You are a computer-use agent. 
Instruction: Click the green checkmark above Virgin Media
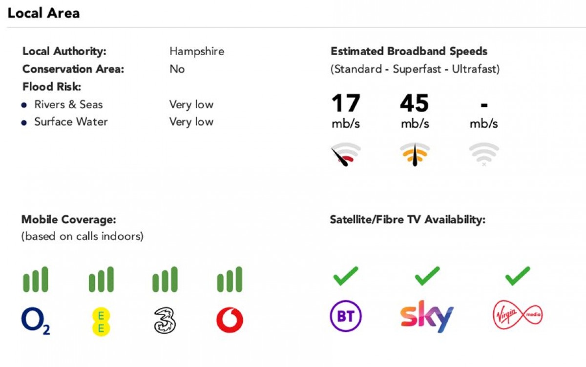pyautogui.click(x=518, y=276)
